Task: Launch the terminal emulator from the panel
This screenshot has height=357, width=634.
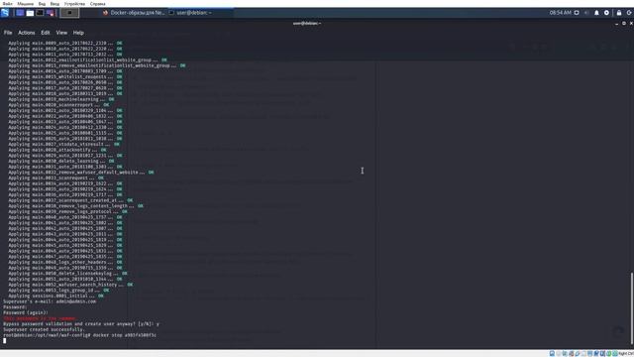Action: [40, 13]
